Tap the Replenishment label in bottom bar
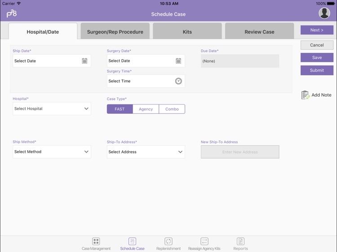The width and height of the screenshot is (337, 252). [168, 248]
